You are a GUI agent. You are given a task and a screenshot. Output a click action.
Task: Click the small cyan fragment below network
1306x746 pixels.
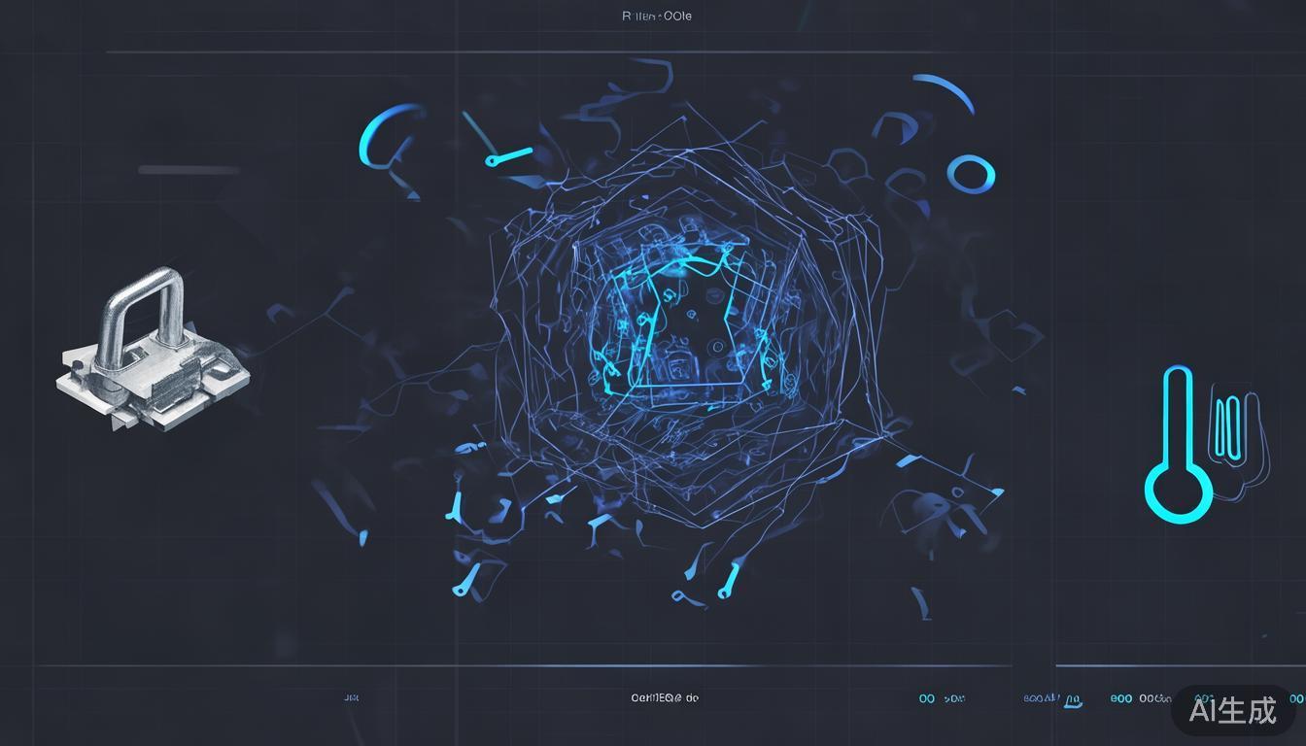728,581
